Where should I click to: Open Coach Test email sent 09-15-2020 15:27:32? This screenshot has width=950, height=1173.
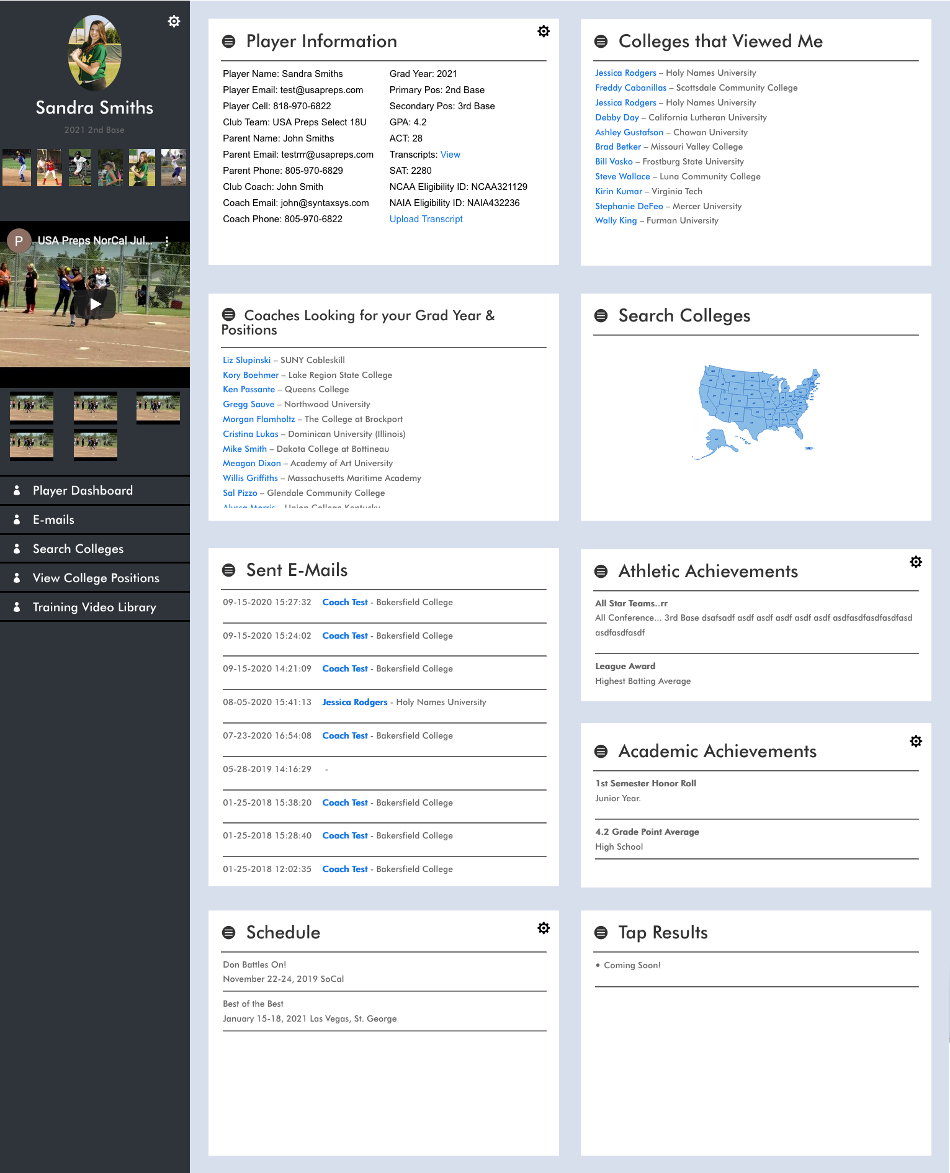[x=345, y=602]
